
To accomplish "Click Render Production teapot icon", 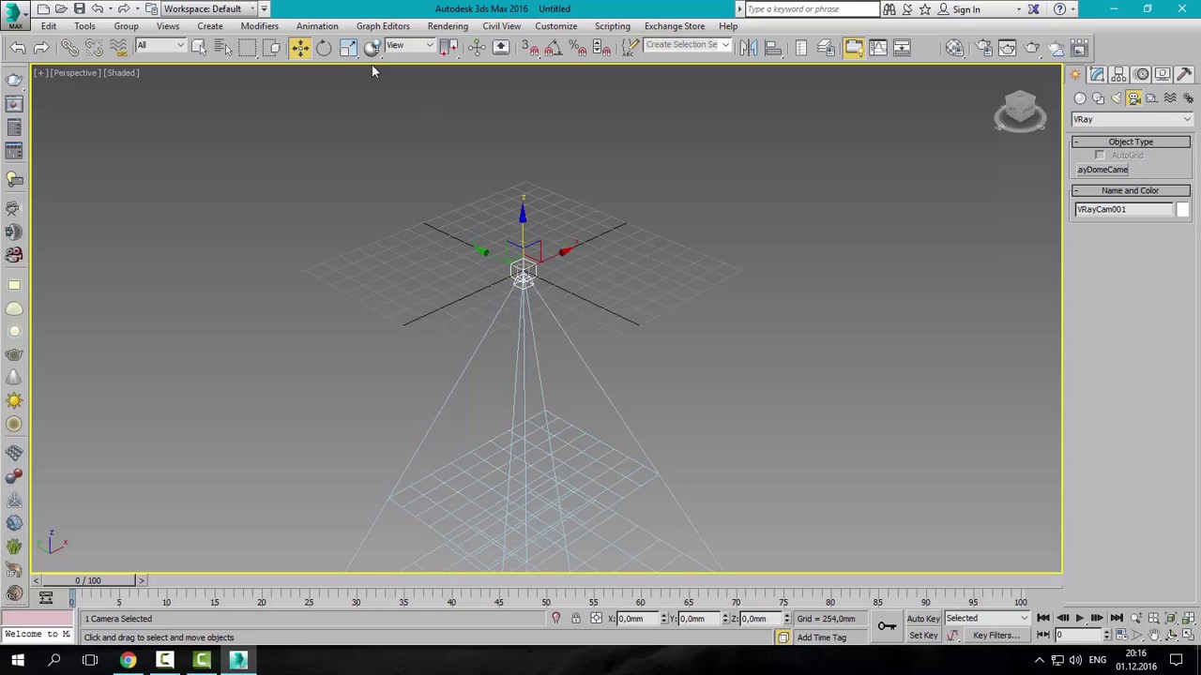I will click(1032, 48).
